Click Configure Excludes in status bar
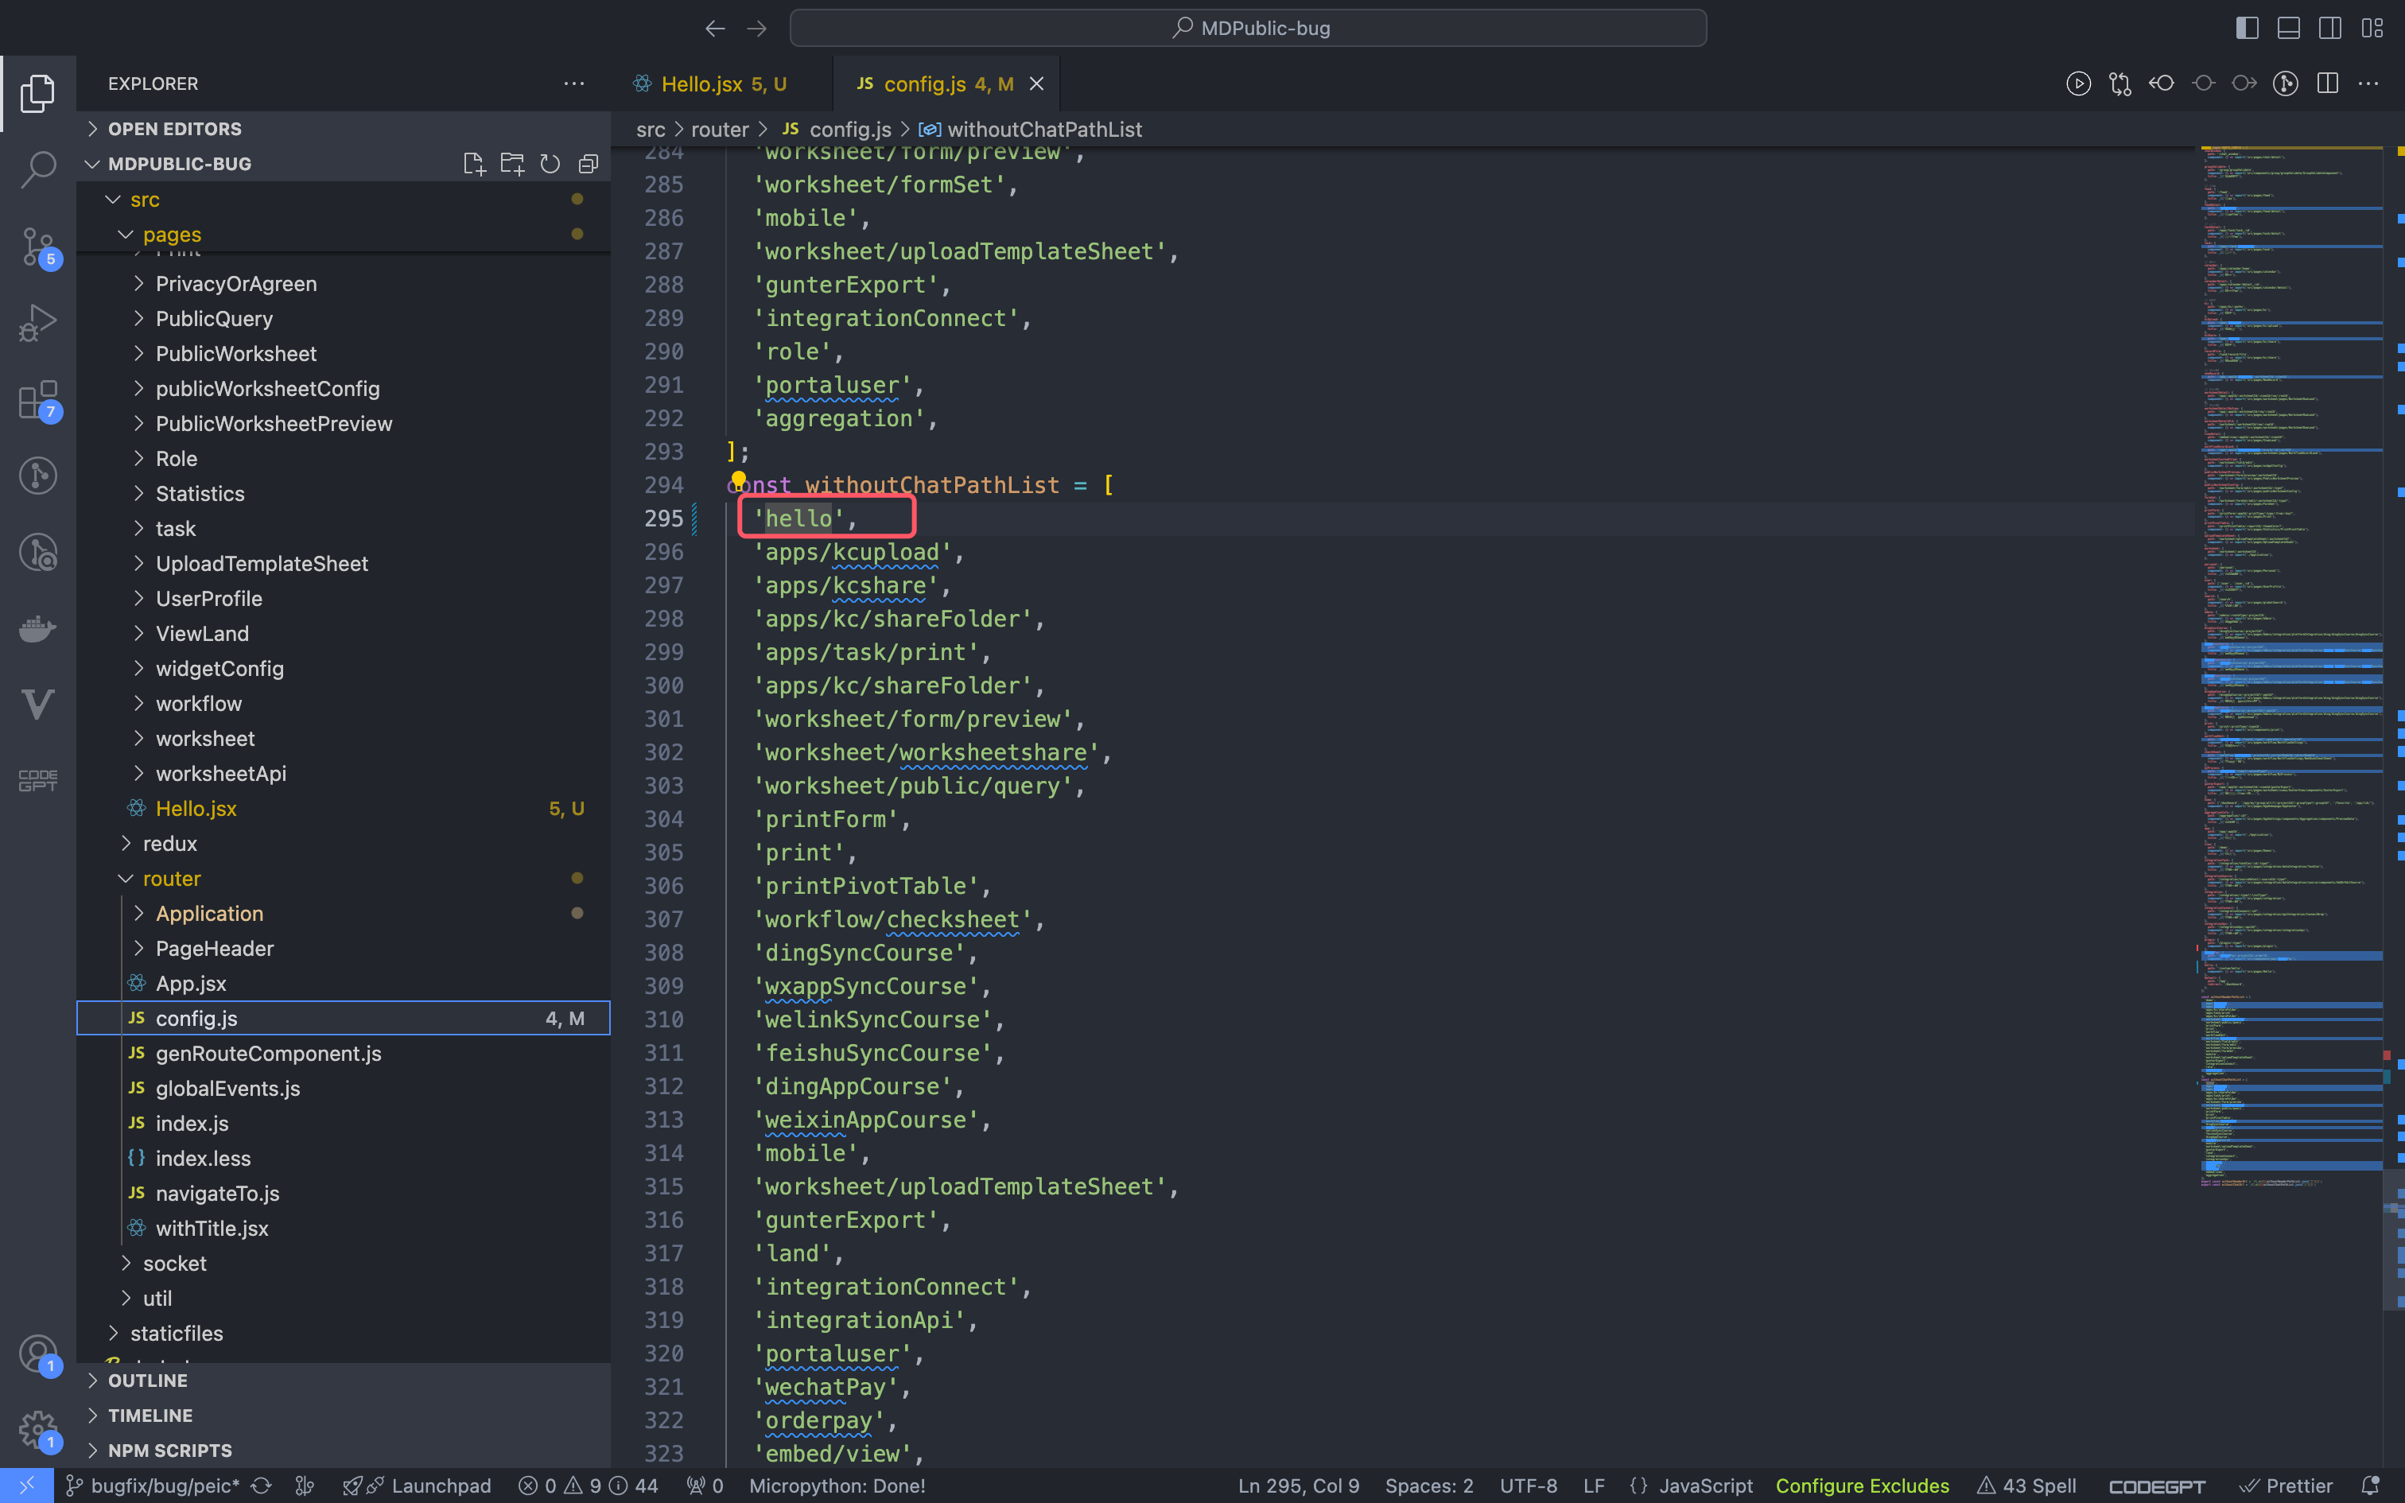Screen dimensions: 2405x1503 click(1861, 1486)
